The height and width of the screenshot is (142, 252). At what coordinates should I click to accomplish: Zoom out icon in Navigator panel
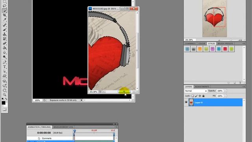pyautogui.click(x=219, y=40)
